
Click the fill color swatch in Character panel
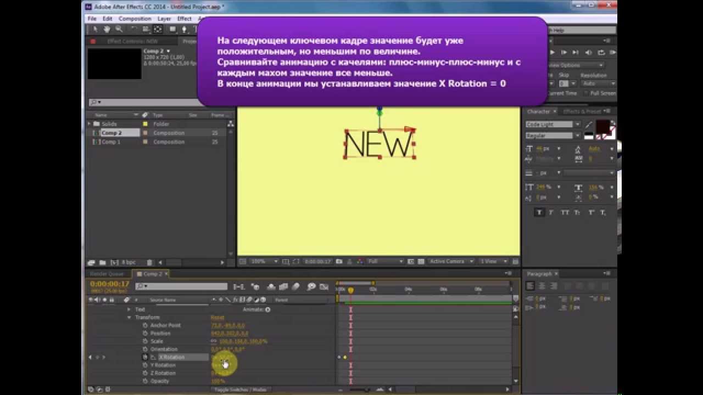602,127
